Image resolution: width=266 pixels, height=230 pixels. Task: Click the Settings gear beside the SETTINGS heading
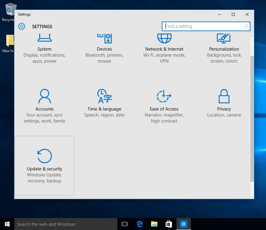point(22,26)
